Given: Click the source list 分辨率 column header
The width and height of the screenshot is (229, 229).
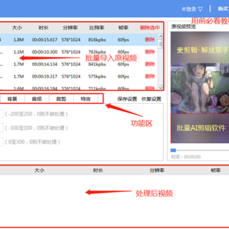Looking at the screenshot, I should [71, 28].
